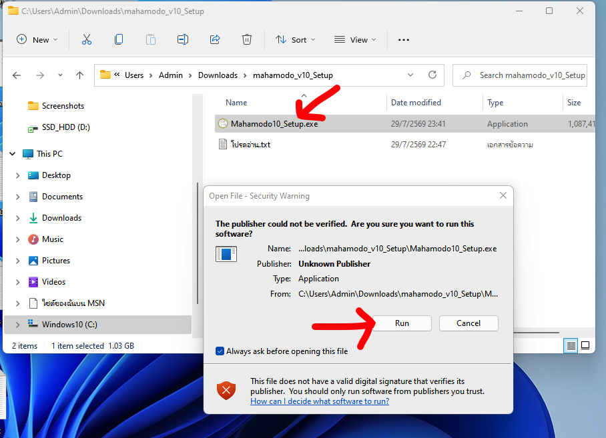Click the Copy icon in toolbar
The height and width of the screenshot is (438, 606).
tap(119, 39)
